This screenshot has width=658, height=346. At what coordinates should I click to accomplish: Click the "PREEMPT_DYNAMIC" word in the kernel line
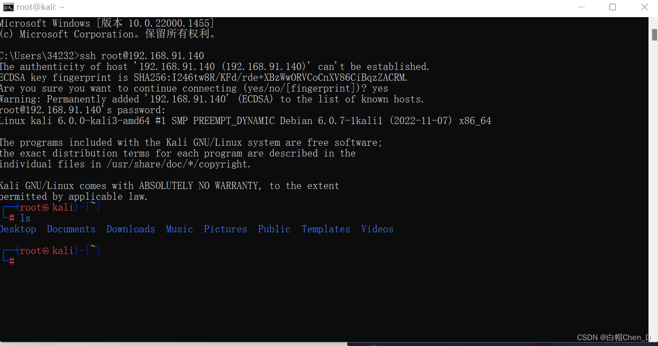[233, 121]
